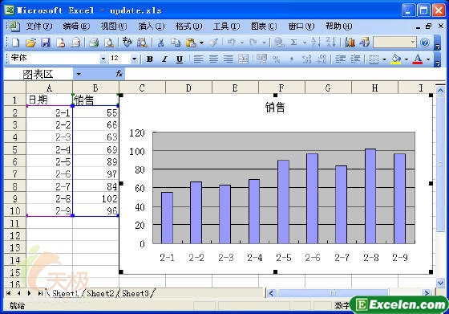The height and width of the screenshot is (314, 449).
Task: Click the Open folder icon
Action: (30, 43)
